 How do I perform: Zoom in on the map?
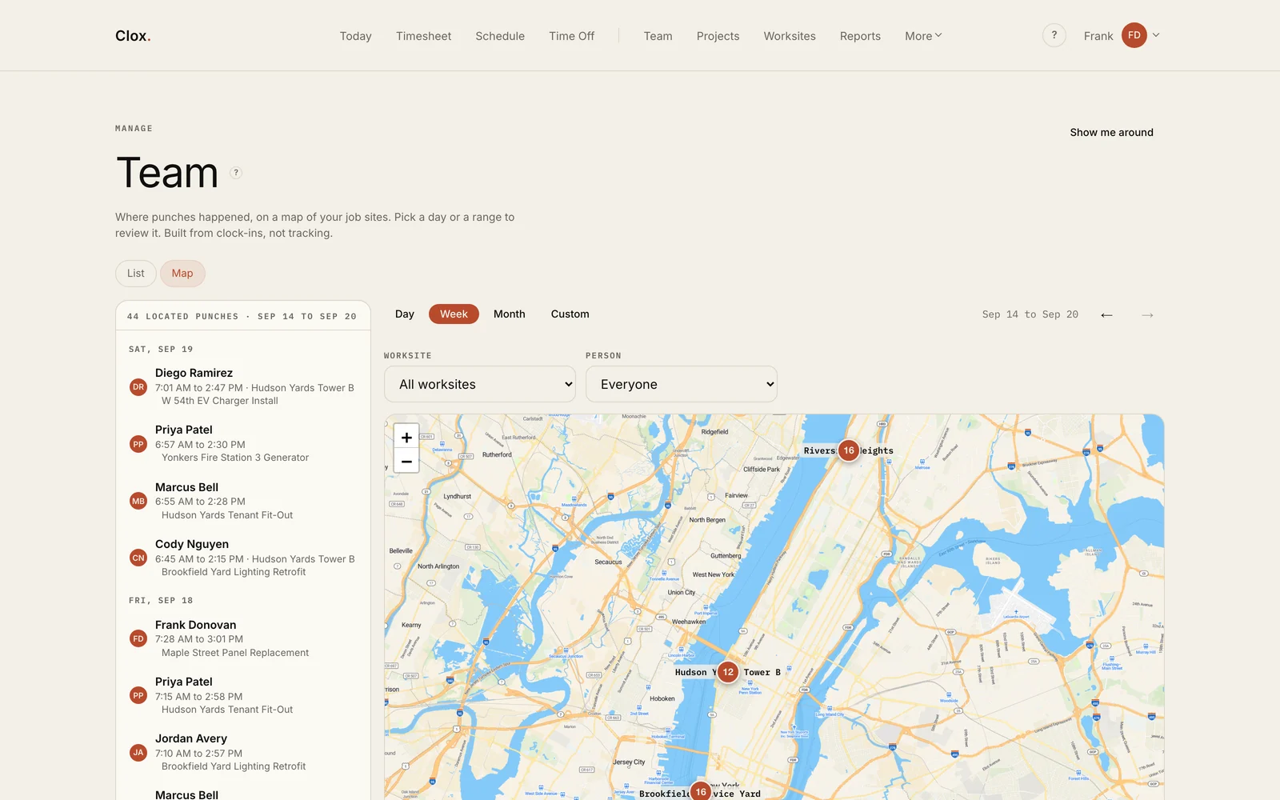(x=406, y=438)
